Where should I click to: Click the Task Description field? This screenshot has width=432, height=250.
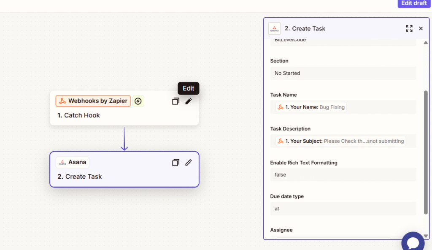(343, 141)
